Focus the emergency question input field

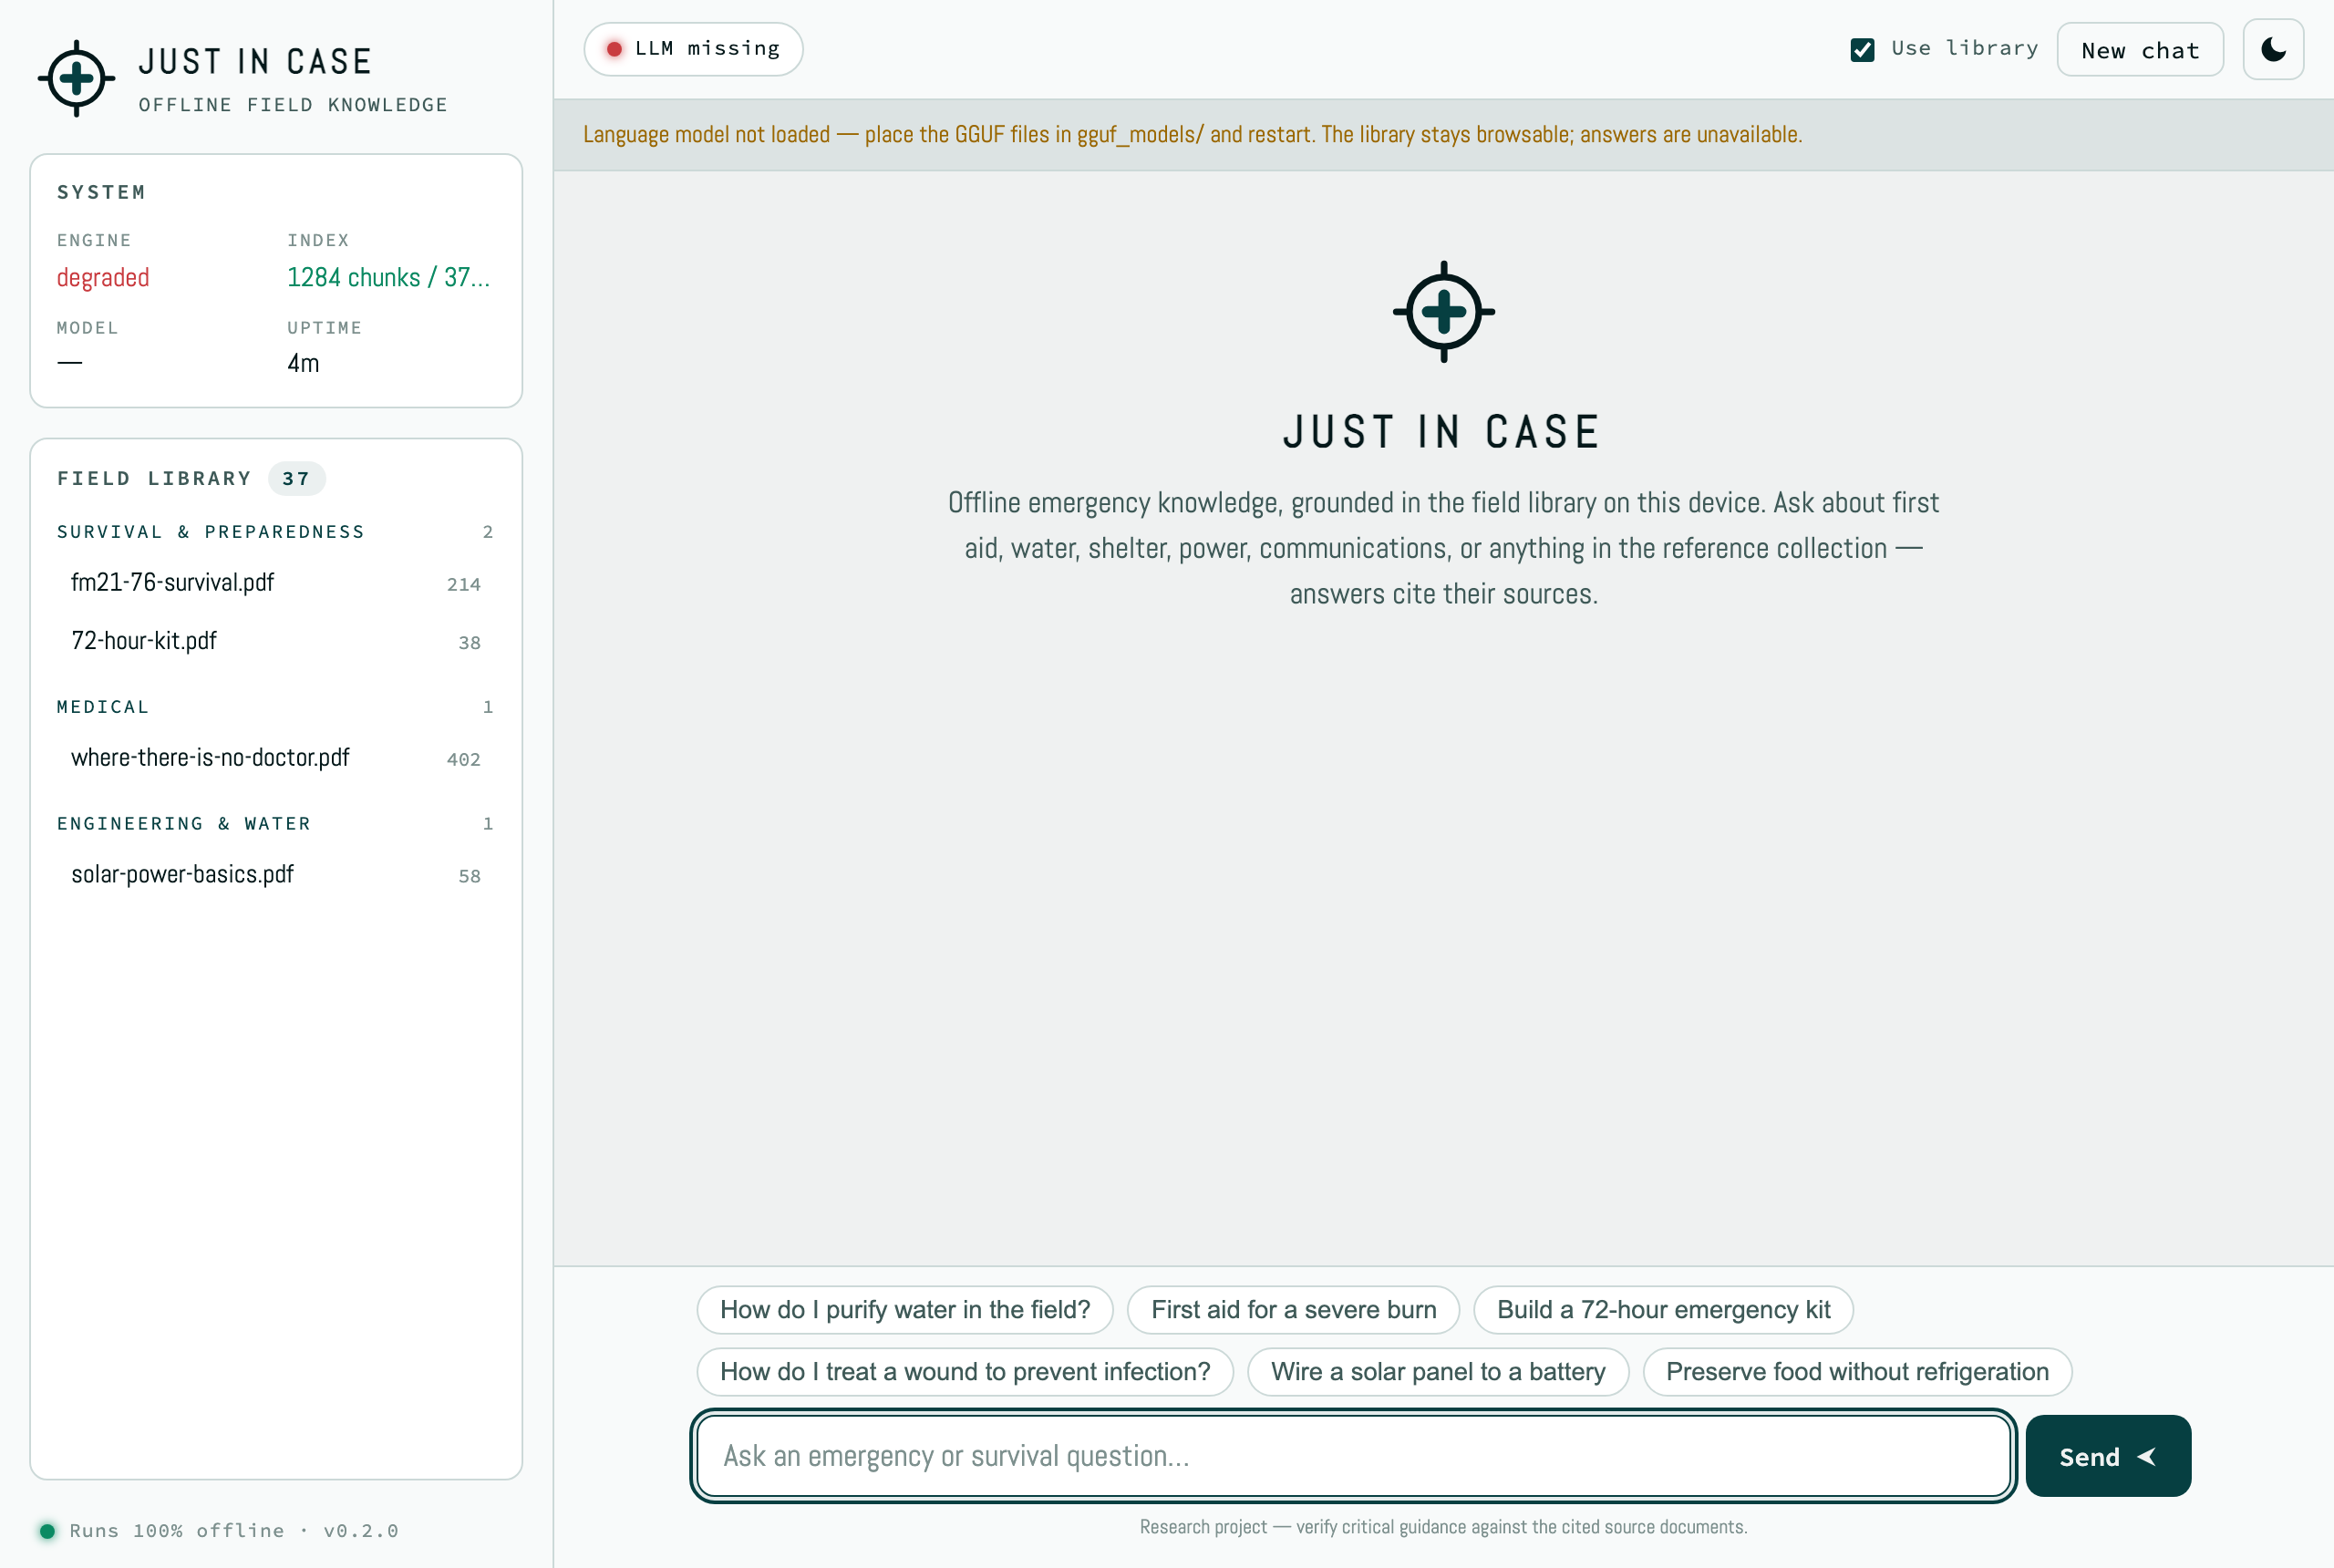point(1353,1456)
